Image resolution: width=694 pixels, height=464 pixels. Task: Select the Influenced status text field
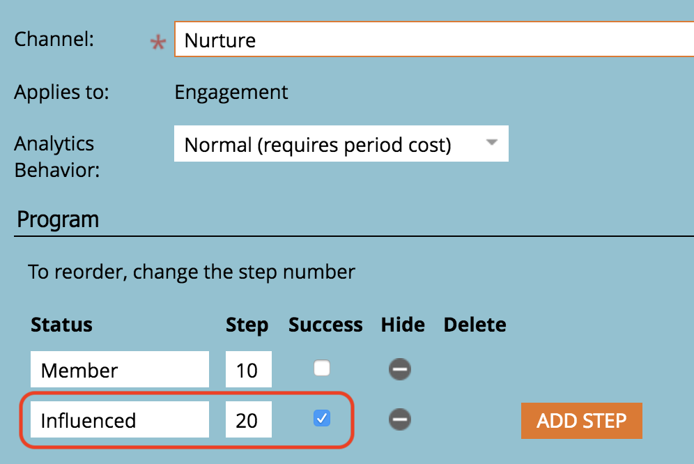119,420
